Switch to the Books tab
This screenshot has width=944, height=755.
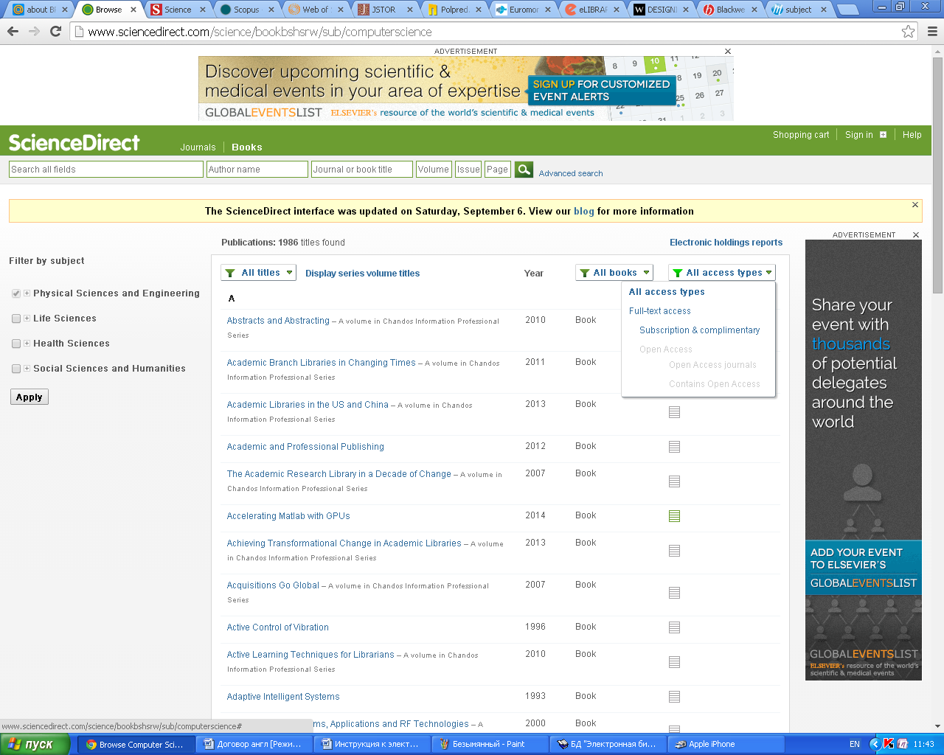coord(247,147)
